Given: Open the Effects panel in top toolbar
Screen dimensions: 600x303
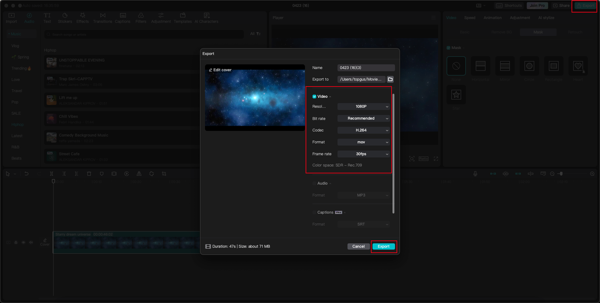Looking at the screenshot, I should (82, 18).
